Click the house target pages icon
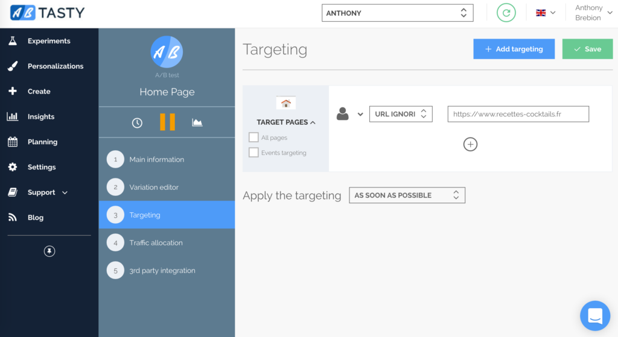This screenshot has height=337, width=618. coord(285,103)
